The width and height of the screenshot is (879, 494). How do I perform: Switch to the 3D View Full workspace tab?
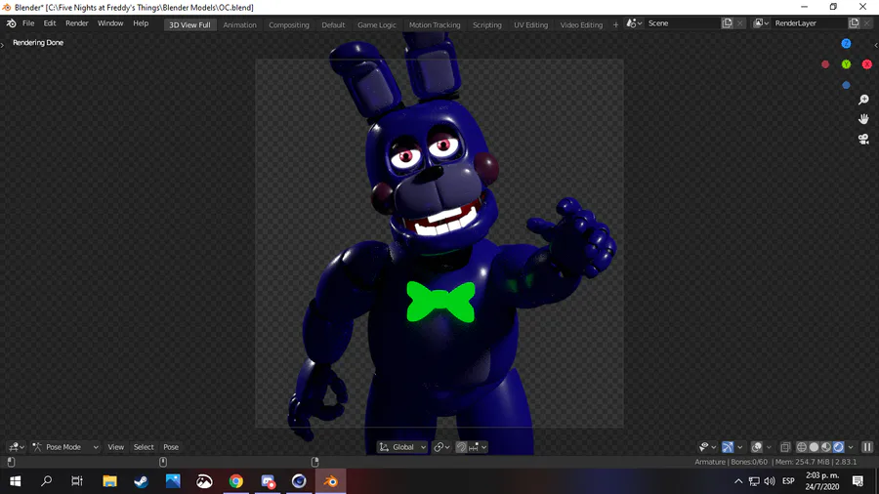point(190,24)
